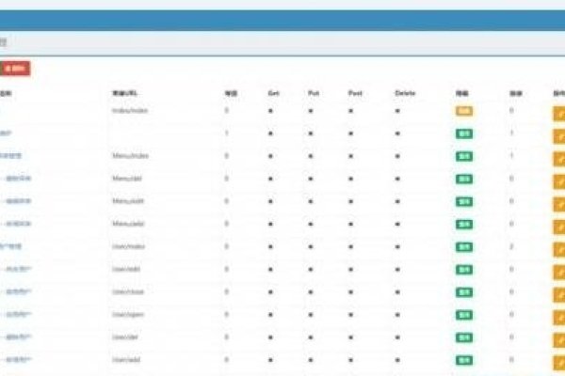Toggle the green status badge in User/del row

463,337
